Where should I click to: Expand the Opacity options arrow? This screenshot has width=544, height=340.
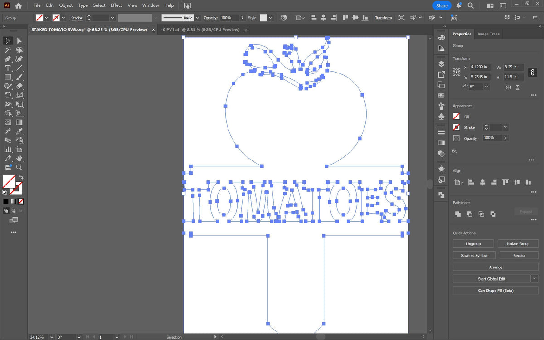[x=505, y=138]
